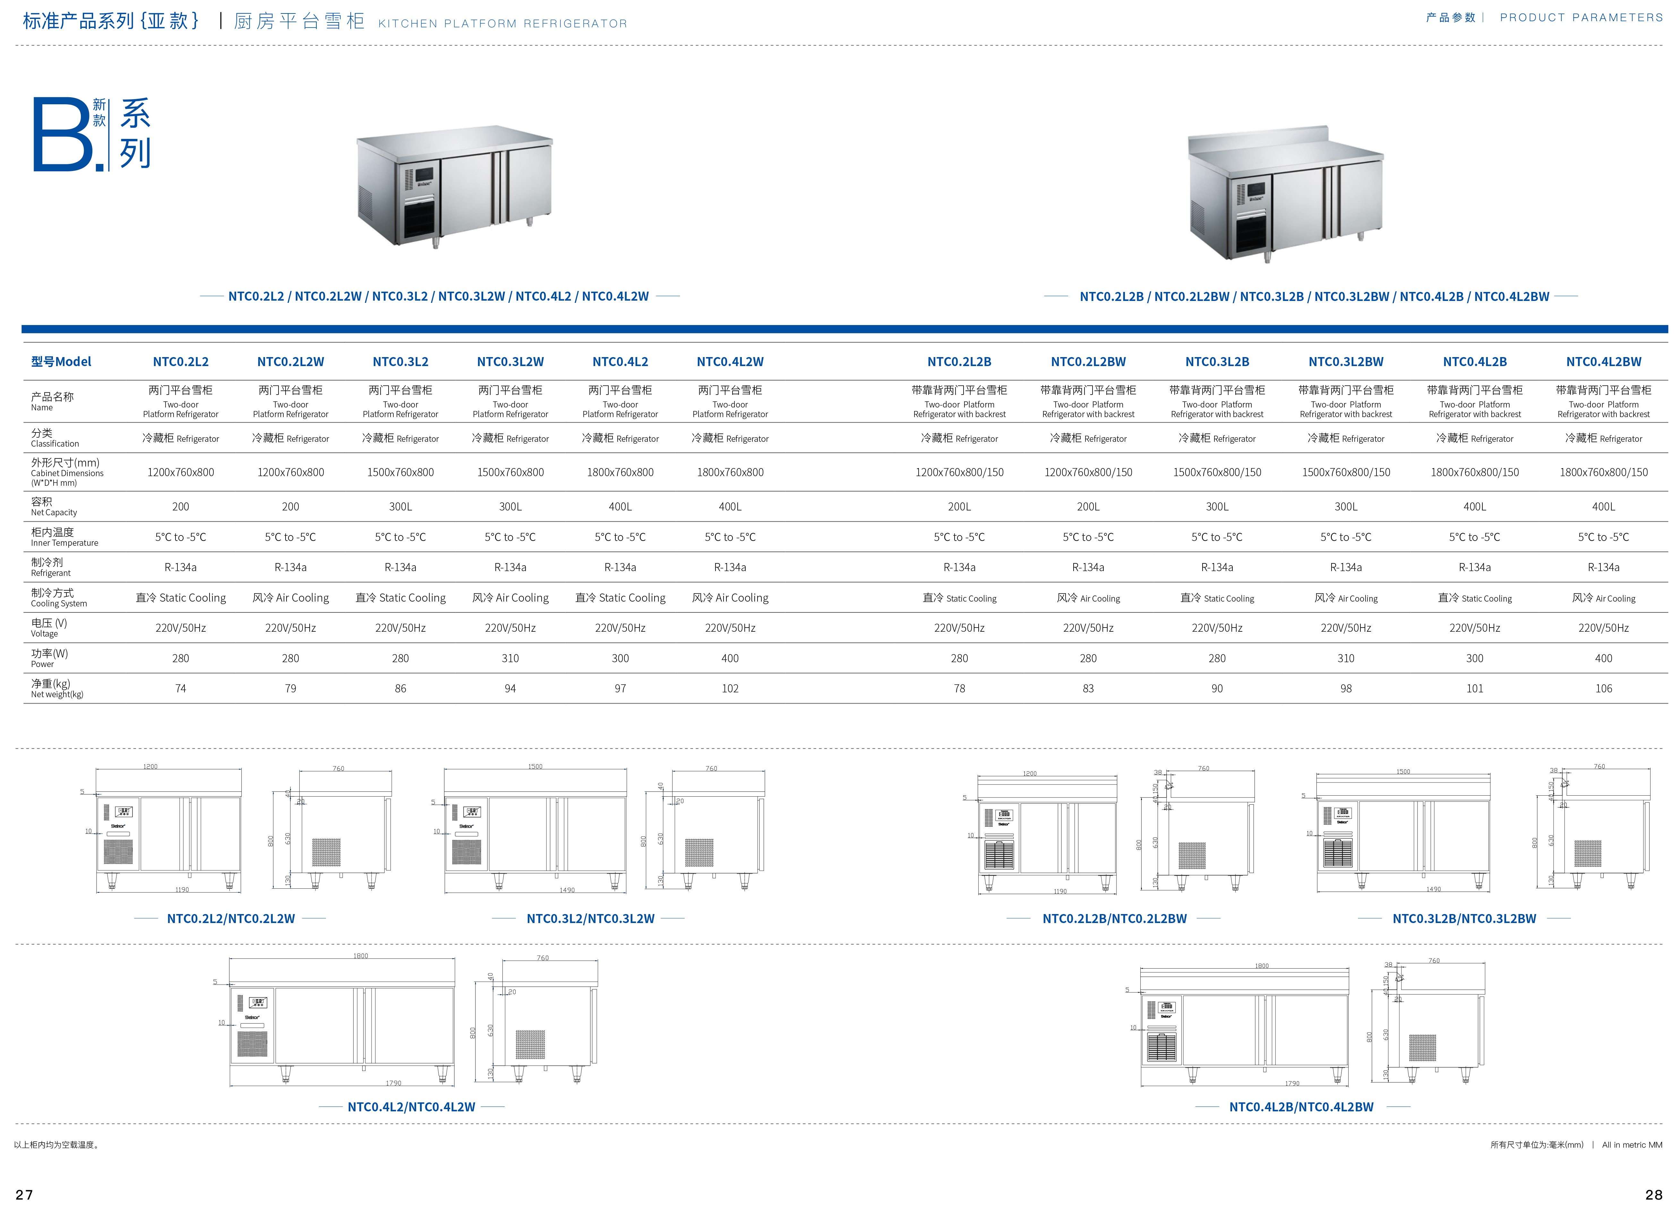1680x1206 pixels.
Task: Click the heading '标准产品系列{亚款}'
Action: pyautogui.click(x=111, y=21)
